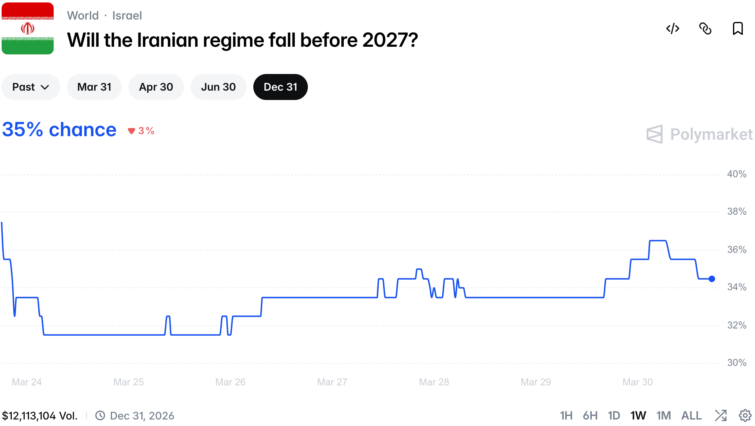This screenshot has height=426, width=755.
Task: Choose the 1M chart timeframe
Action: 663,415
